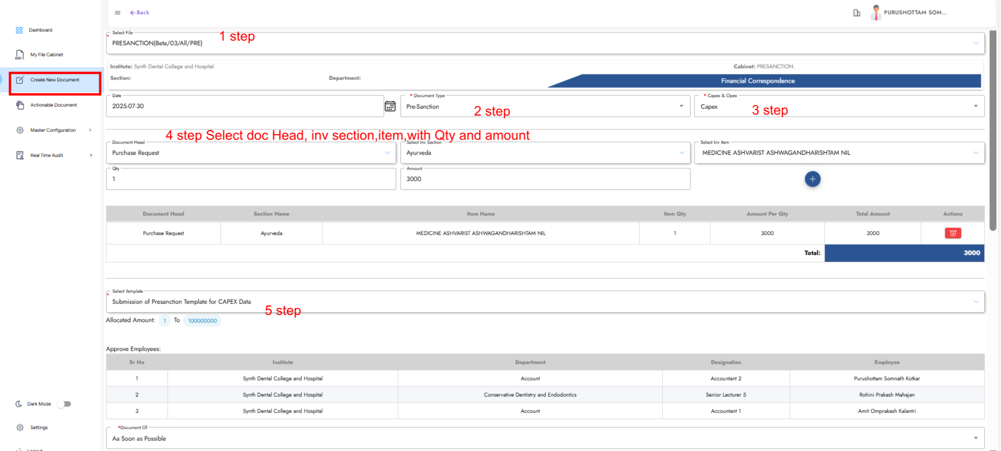Open the calendar date picker icon
The image size is (1001, 451).
click(x=390, y=106)
